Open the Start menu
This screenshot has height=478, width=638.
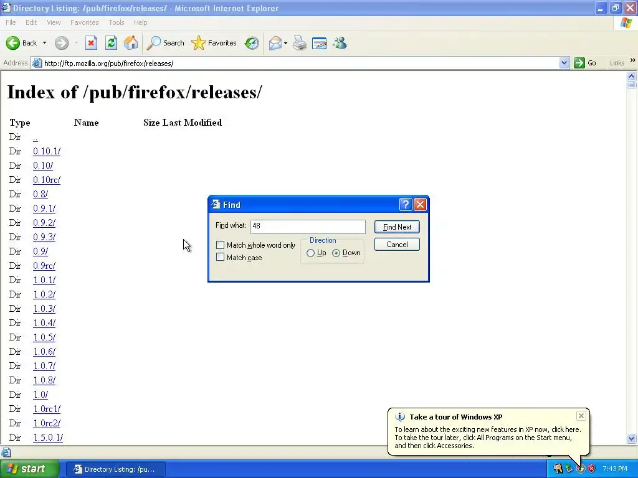(29, 469)
